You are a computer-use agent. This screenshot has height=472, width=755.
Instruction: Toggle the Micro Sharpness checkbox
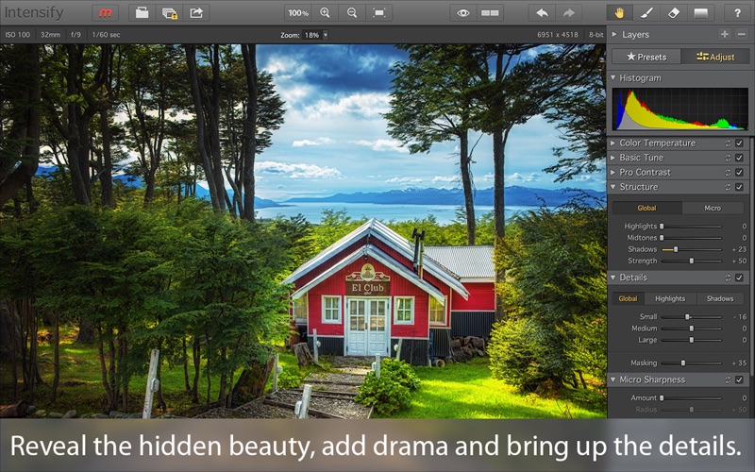point(739,379)
